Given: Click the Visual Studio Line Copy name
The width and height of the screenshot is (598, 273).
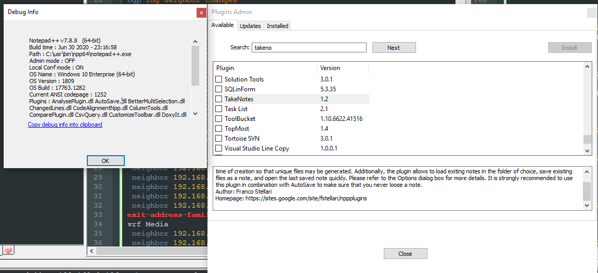Looking at the screenshot, I should [x=257, y=148].
